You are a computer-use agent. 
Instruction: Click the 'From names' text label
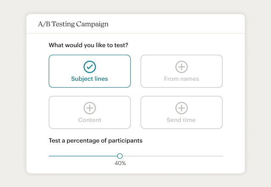point(181,79)
